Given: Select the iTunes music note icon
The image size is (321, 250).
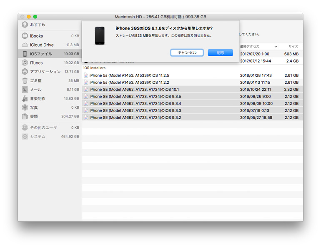Looking at the screenshot, I should tap(25, 63).
